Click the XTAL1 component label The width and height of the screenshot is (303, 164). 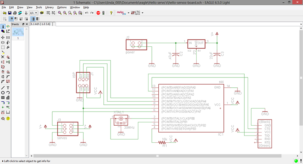[x=119, y=112]
